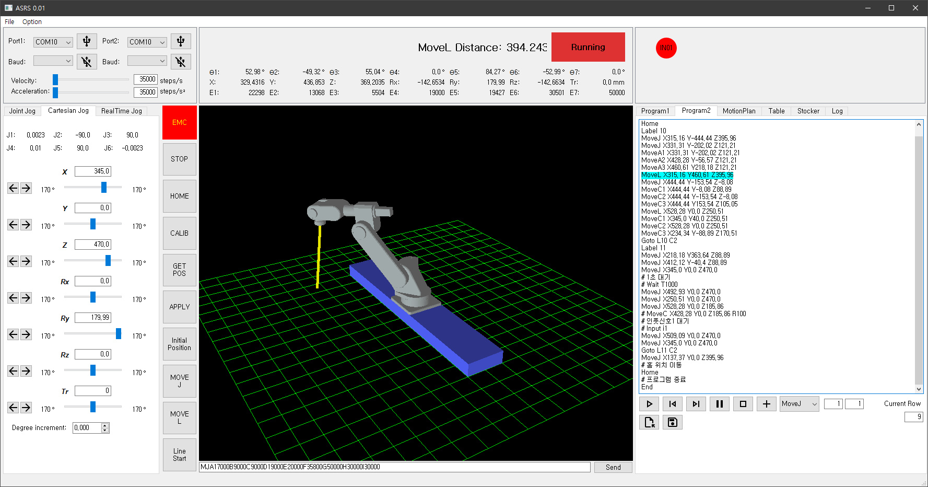Jog X axis right arrow
Screen dimensions: 928x487
click(26, 188)
